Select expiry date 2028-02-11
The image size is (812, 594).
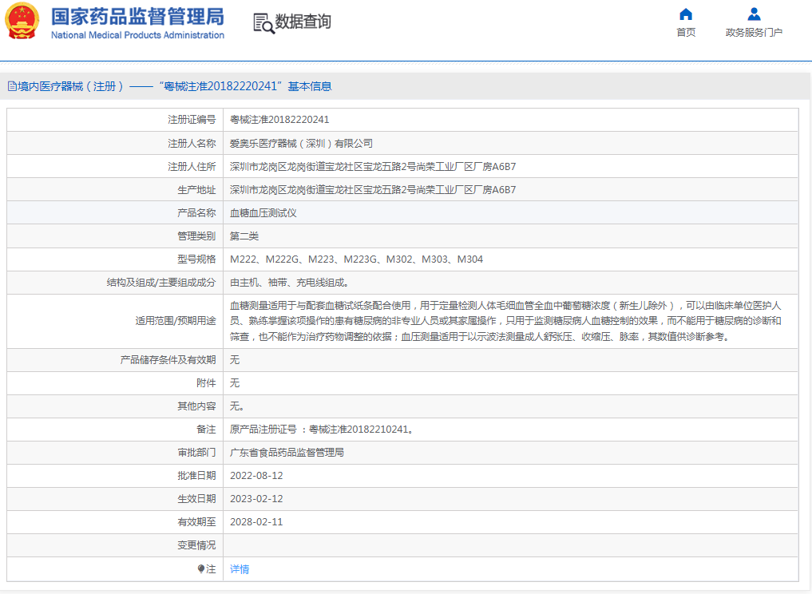(256, 522)
